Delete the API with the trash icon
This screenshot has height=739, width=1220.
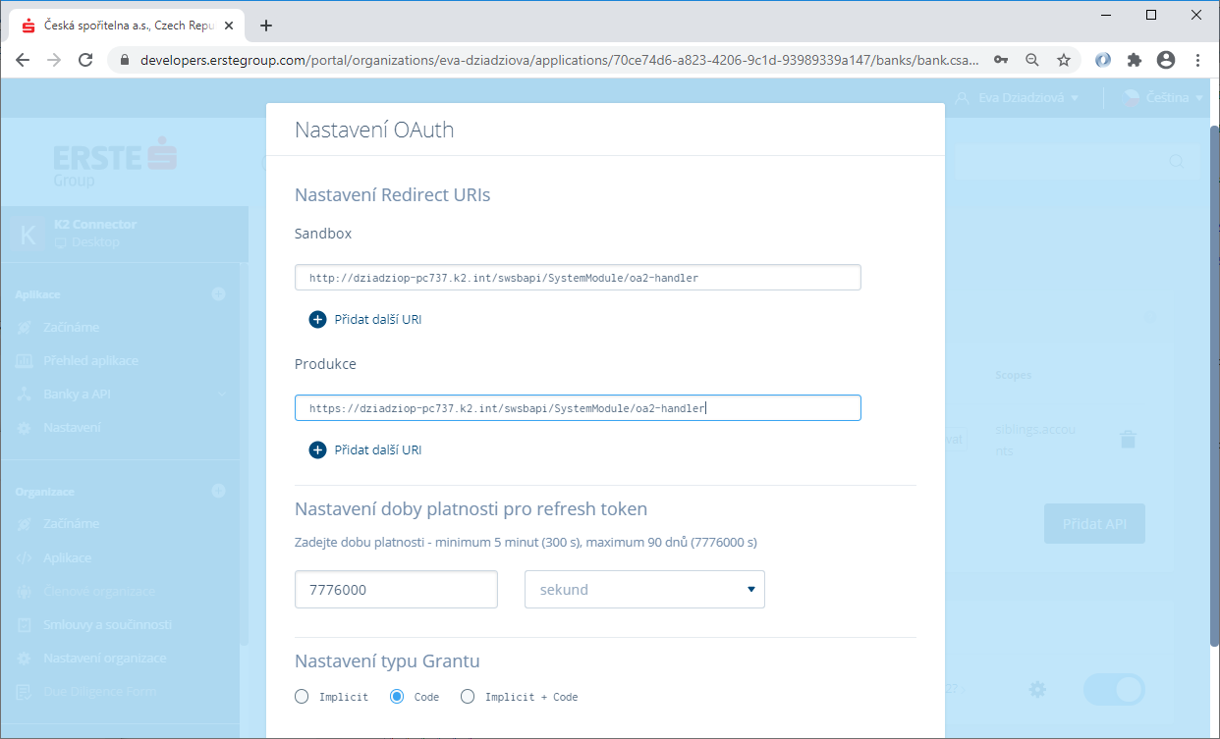(x=1128, y=439)
